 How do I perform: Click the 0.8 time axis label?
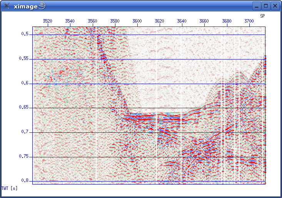coord(25,181)
